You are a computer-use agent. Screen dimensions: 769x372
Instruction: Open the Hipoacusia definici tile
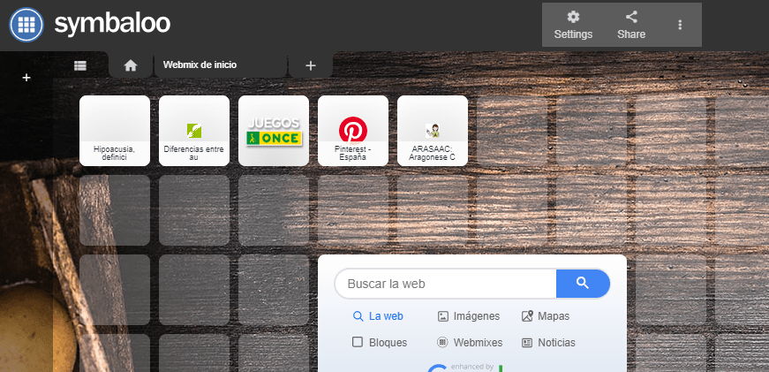[115, 131]
